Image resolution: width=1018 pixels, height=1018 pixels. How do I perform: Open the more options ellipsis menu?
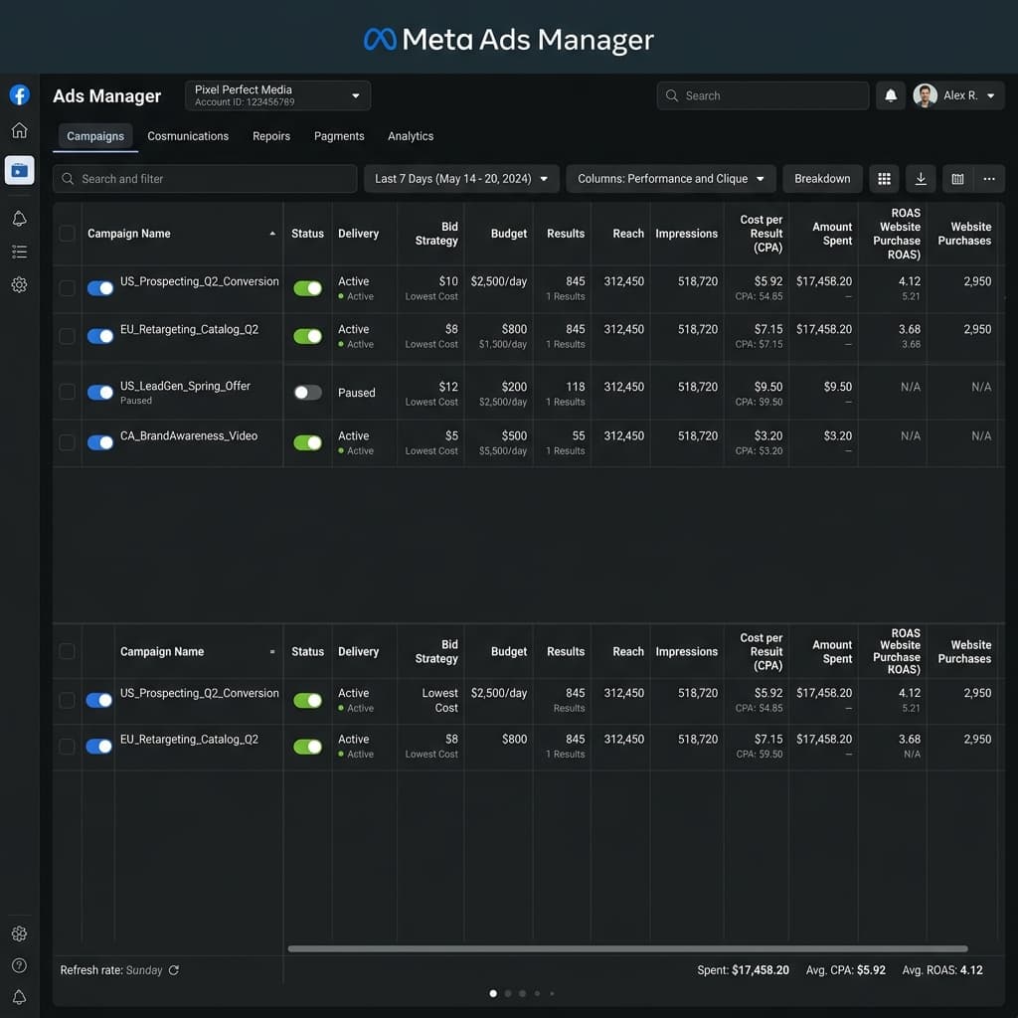(x=989, y=179)
